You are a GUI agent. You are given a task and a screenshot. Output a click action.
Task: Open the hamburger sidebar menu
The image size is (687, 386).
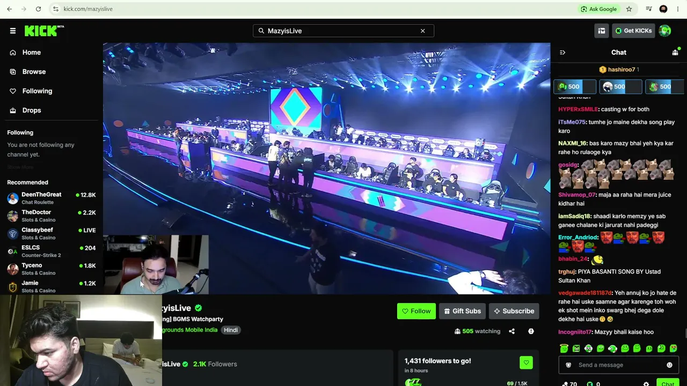[x=13, y=31]
